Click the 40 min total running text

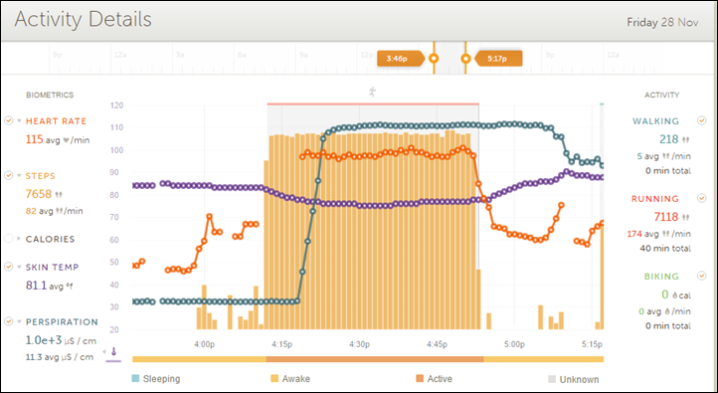[x=665, y=249]
